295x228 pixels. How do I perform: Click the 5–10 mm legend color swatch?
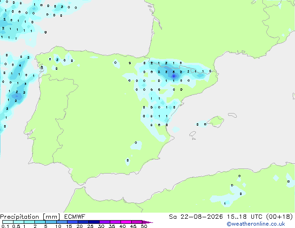(x=51, y=222)
